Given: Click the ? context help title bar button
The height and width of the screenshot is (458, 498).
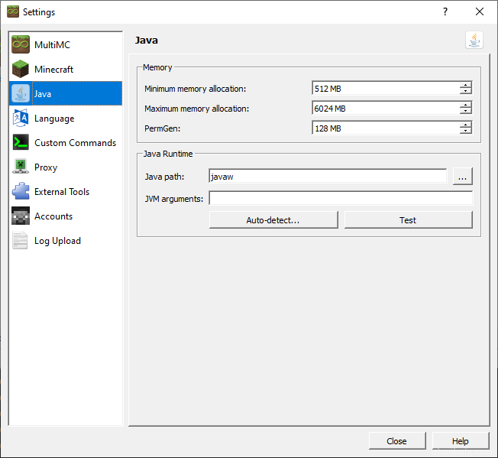Looking at the screenshot, I should click(x=445, y=11).
